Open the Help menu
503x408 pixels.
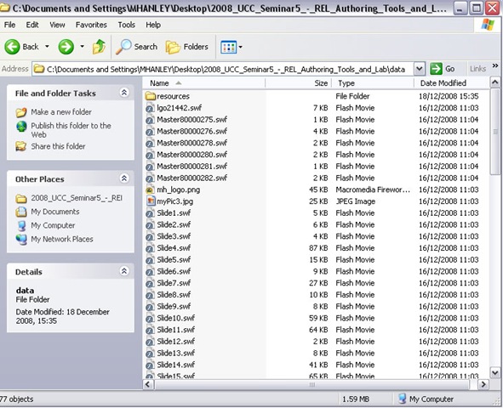(153, 25)
